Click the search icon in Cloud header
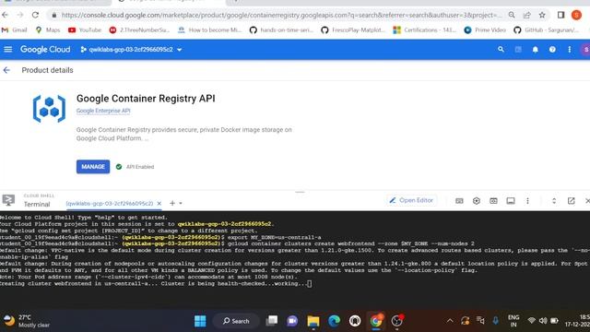This screenshot has width=590, height=332. (501, 49)
